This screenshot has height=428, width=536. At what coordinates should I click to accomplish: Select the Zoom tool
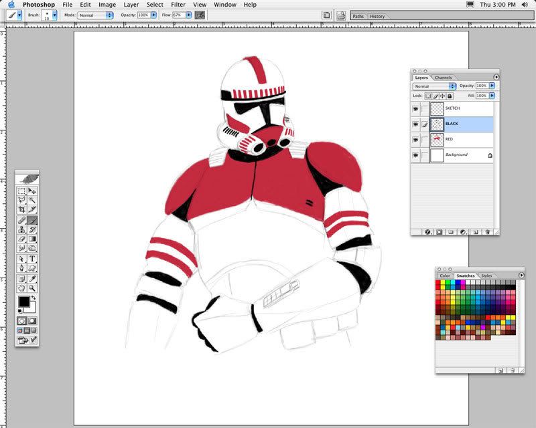click(32, 288)
